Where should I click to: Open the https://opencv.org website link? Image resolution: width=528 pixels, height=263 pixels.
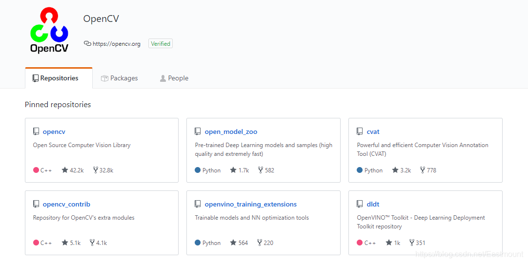(116, 44)
